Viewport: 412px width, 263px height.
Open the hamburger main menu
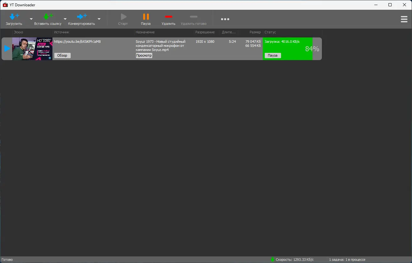tap(404, 19)
